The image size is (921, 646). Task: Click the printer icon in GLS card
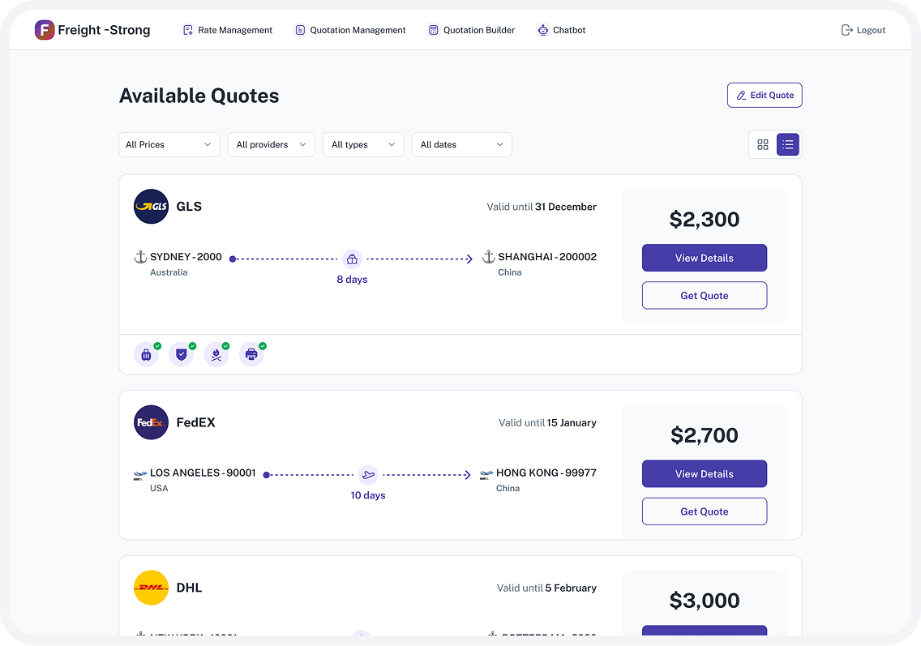[251, 354]
